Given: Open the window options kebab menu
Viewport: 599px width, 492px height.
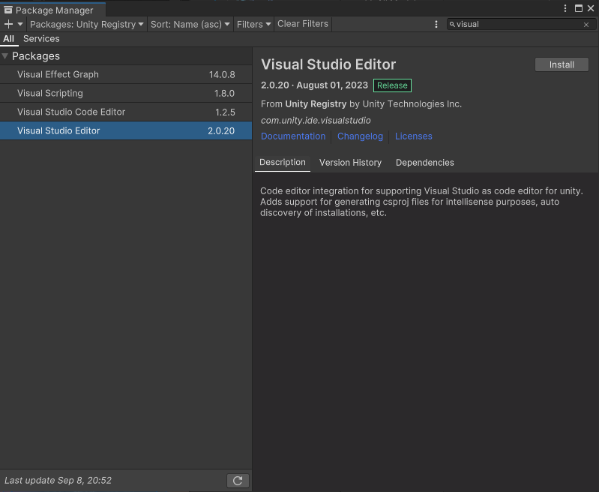Looking at the screenshot, I should click(x=565, y=8).
